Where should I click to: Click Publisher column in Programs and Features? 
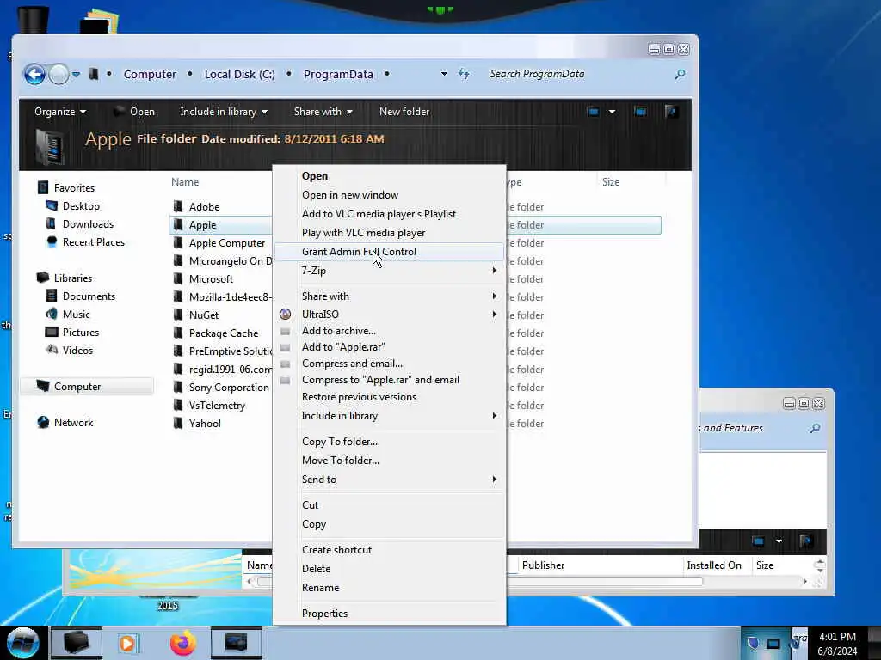(544, 565)
